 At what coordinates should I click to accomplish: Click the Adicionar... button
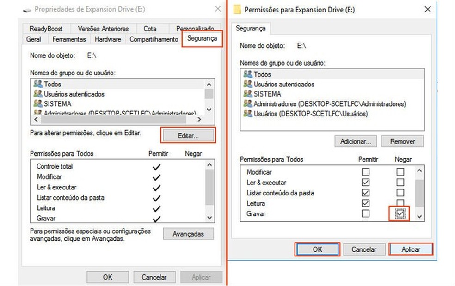[355, 141]
